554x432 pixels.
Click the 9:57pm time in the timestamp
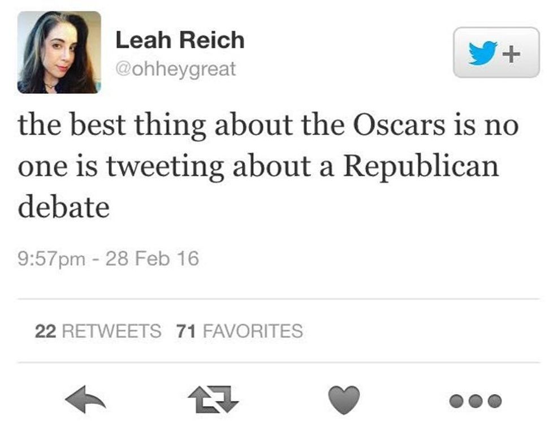pos(52,259)
